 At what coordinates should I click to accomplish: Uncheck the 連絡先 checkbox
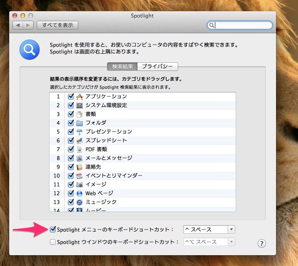[71, 167]
